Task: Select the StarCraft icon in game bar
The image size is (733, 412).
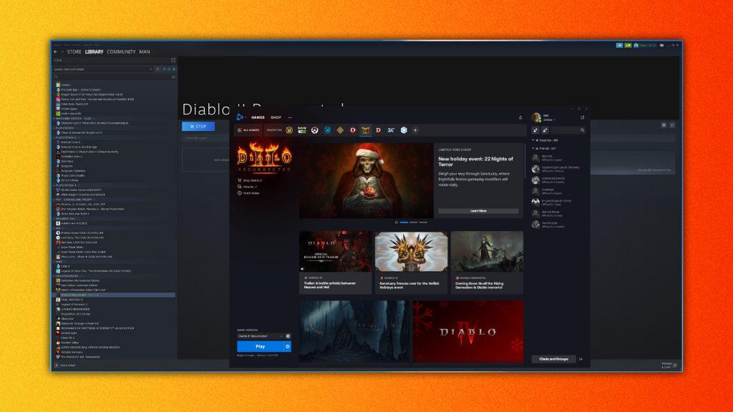Action: click(x=391, y=130)
